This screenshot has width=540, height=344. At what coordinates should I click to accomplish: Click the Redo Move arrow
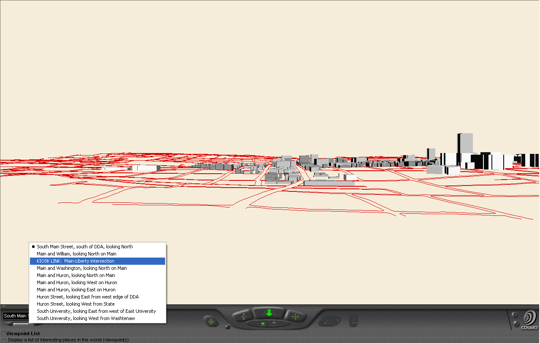[337, 322]
